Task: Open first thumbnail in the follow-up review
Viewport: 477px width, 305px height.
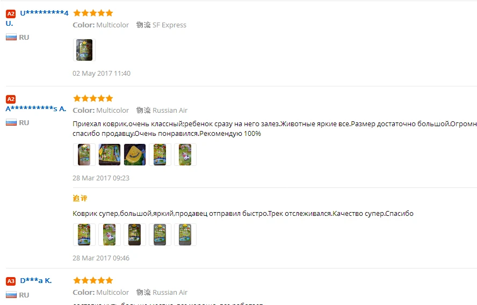Action: tap(84, 235)
